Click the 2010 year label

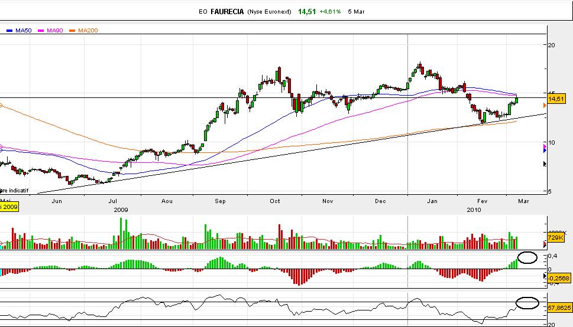pos(474,210)
